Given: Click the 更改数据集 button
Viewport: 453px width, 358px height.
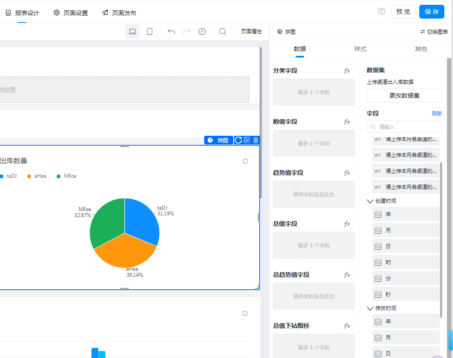Looking at the screenshot, I should (x=405, y=96).
